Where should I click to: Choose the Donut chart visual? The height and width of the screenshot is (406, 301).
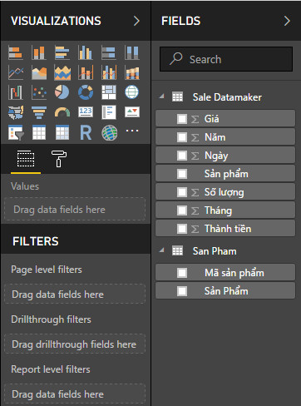(x=86, y=92)
